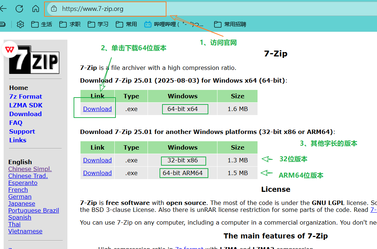Open the 哔哩哔哩 bookmark
The image size is (377, 249).
[174, 24]
